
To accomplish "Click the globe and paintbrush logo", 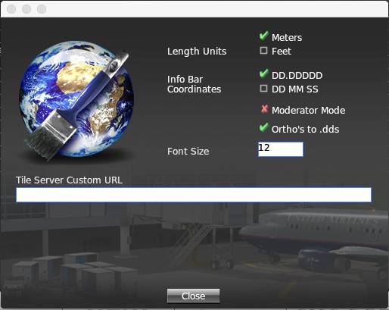I will click(76, 101).
